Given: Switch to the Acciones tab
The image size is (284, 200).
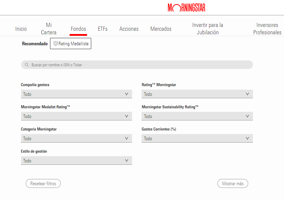Looking at the screenshot, I should [129, 29].
